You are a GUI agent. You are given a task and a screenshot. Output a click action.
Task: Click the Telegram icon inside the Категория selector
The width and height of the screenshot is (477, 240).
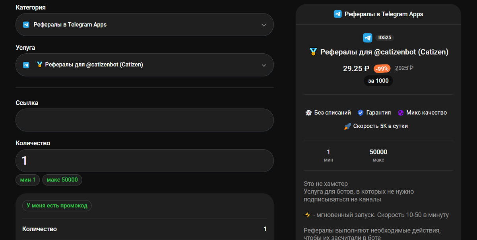point(26,25)
